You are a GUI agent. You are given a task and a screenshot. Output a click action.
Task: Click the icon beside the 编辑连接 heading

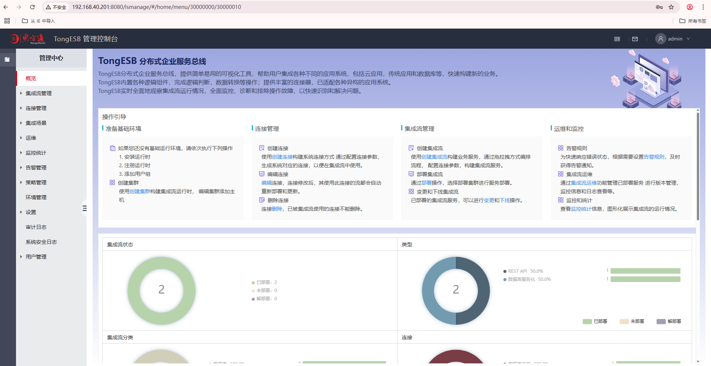coord(262,174)
